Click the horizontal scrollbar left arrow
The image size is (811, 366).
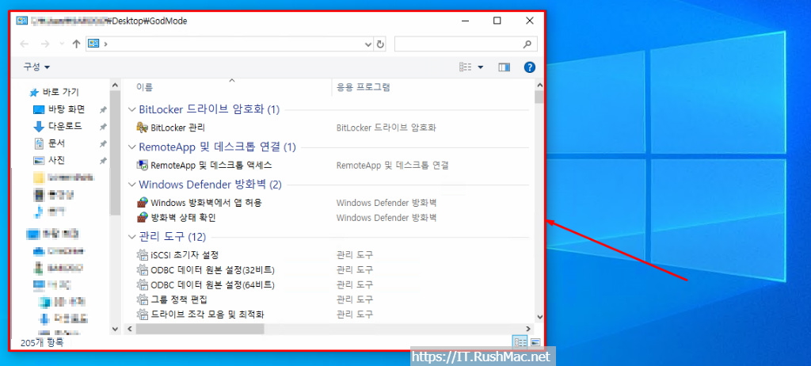pos(129,329)
